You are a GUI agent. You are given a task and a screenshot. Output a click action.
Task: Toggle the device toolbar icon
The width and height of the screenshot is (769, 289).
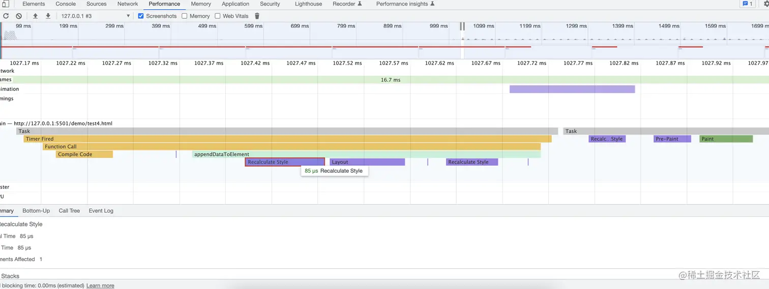pyautogui.click(x=5, y=4)
